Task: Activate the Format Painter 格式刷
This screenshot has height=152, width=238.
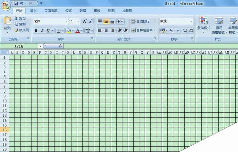Action: (21, 30)
